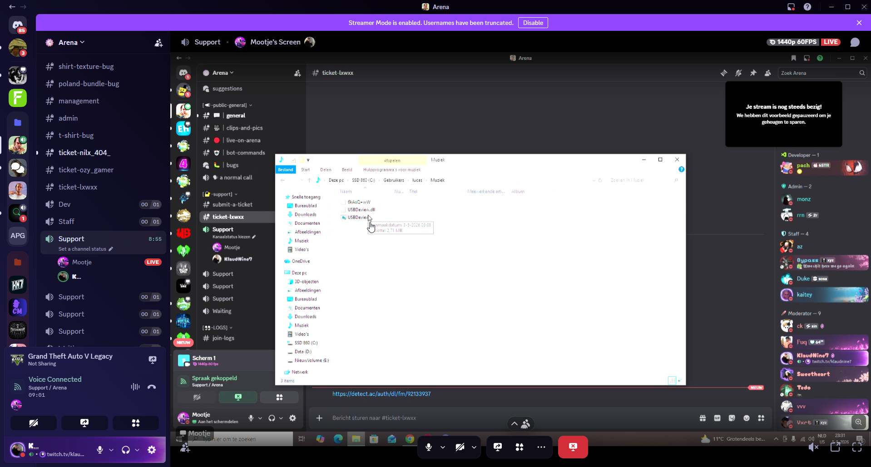
Task: Toggle noise suppression waveform icon
Action: coord(135,387)
